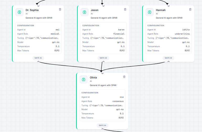Click the Jason node title
Viewport: 202px width, 132px height.
(94, 10)
